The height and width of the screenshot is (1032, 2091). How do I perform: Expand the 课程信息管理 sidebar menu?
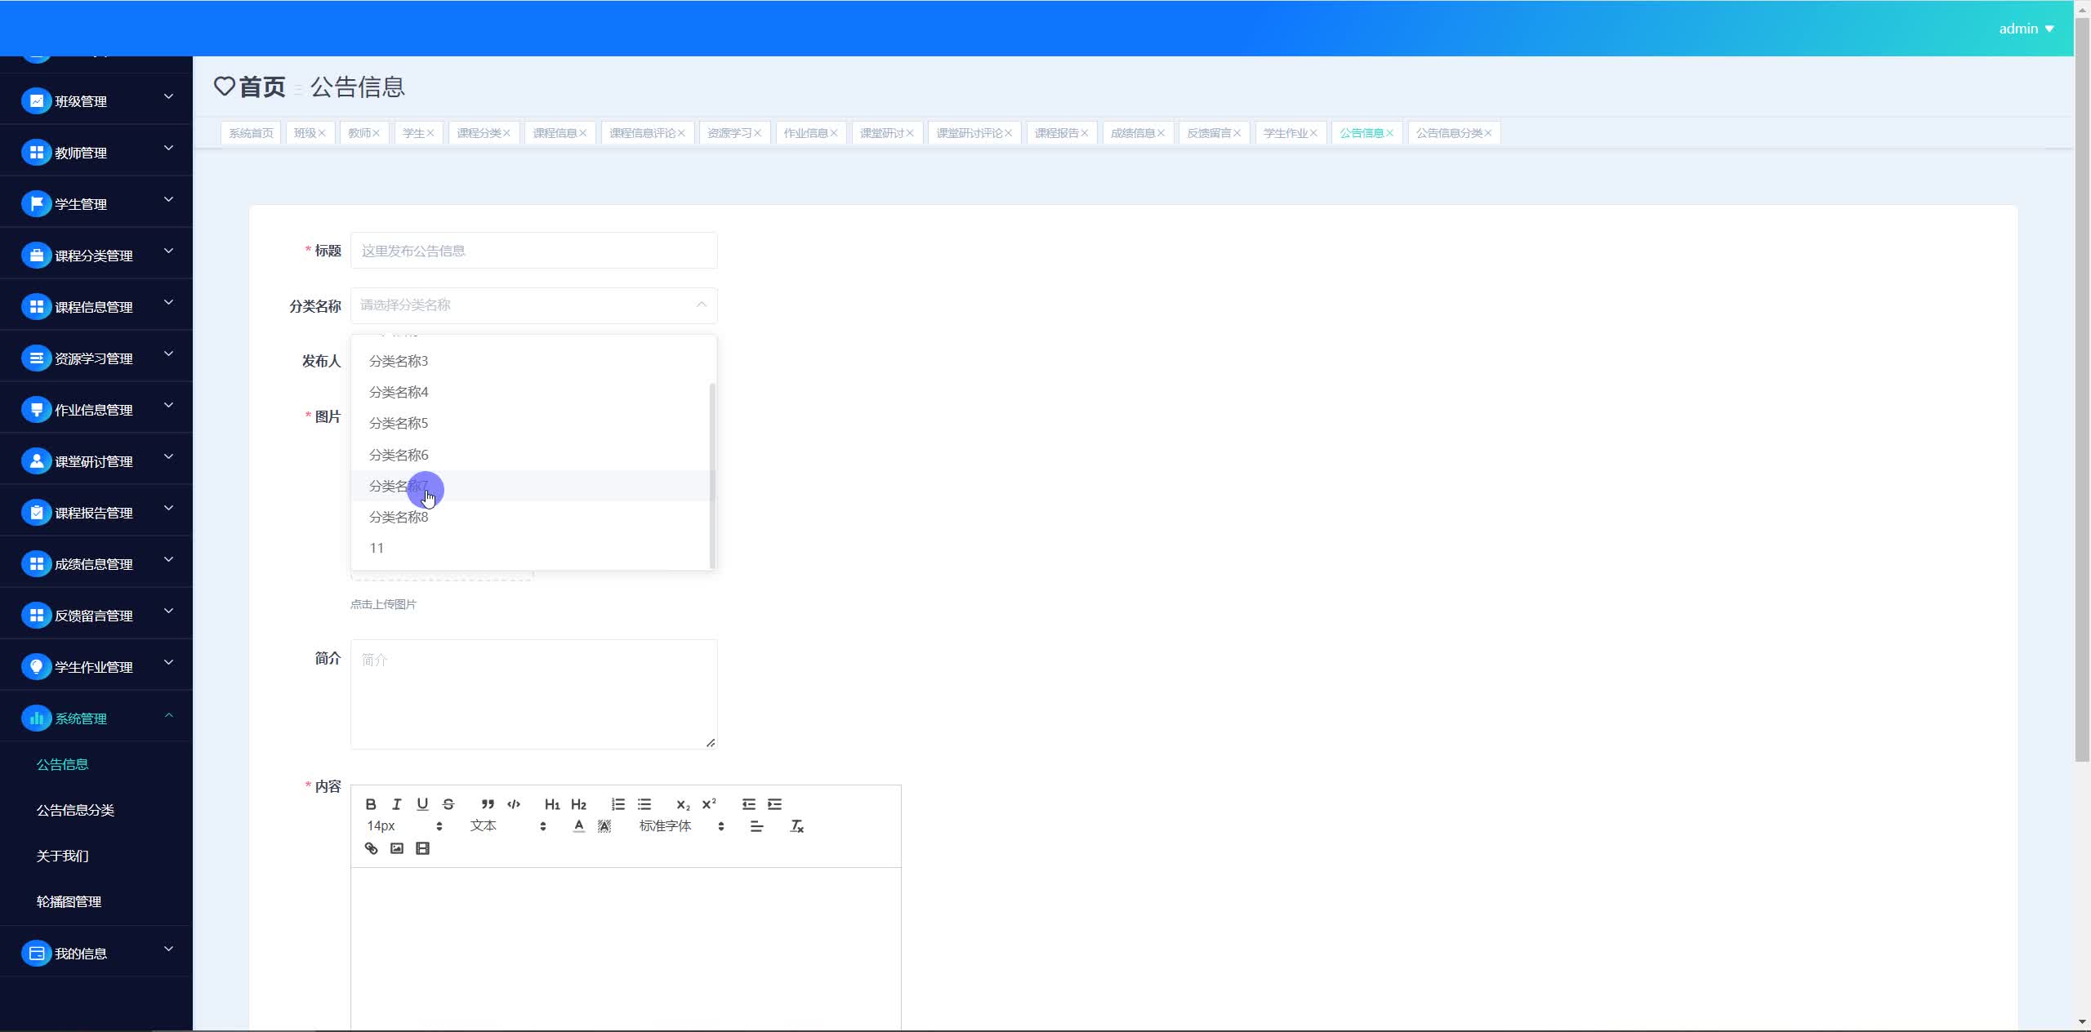(x=96, y=306)
